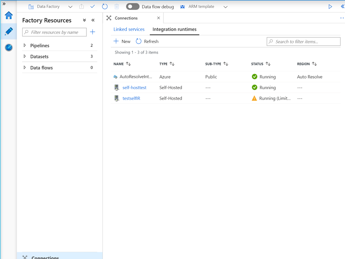Open the testselfIR link
Viewport: 345px width, 259px height.
[x=131, y=99]
